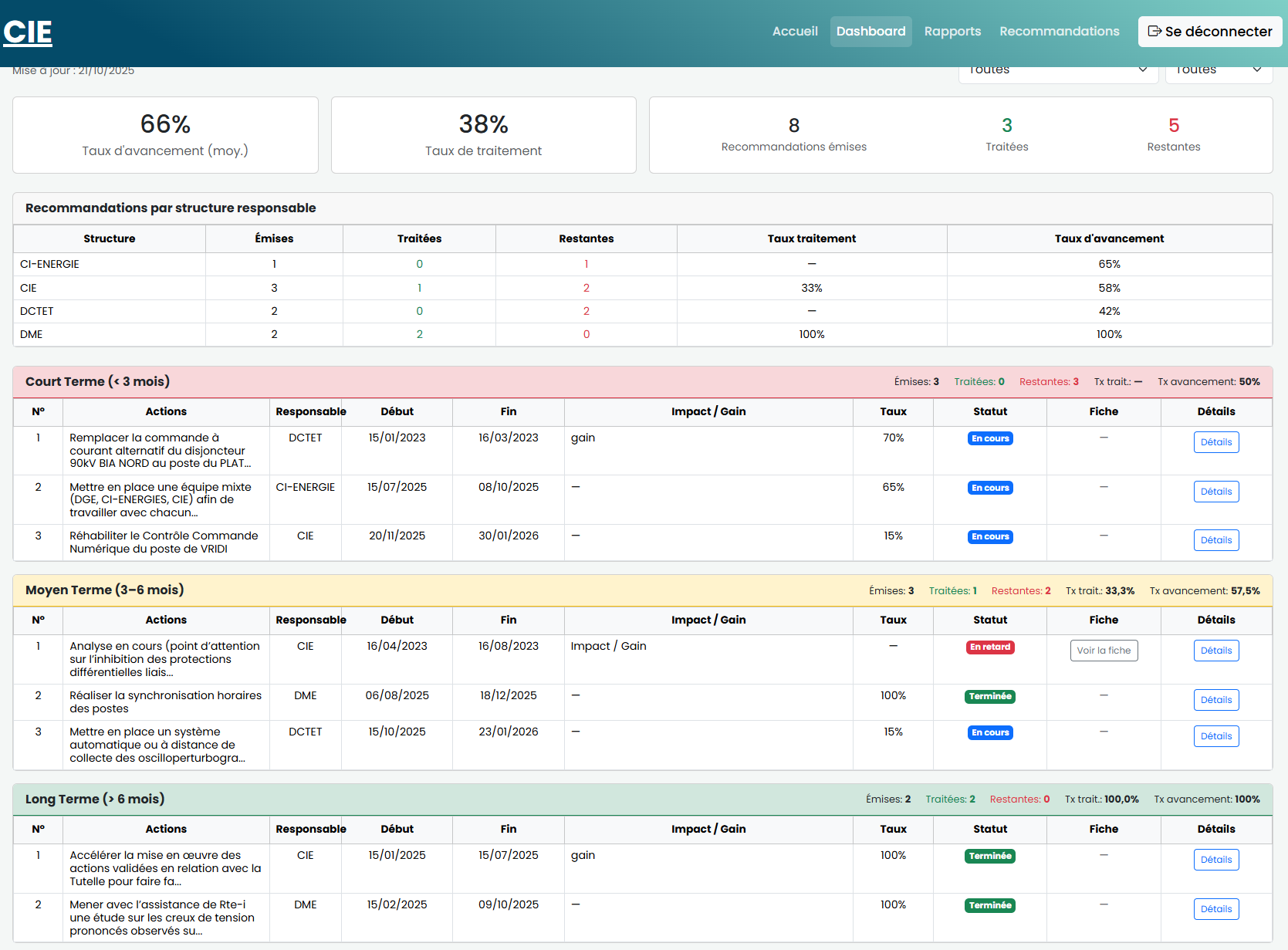Click the red En retard status badge
1288x950 pixels.
click(990, 647)
